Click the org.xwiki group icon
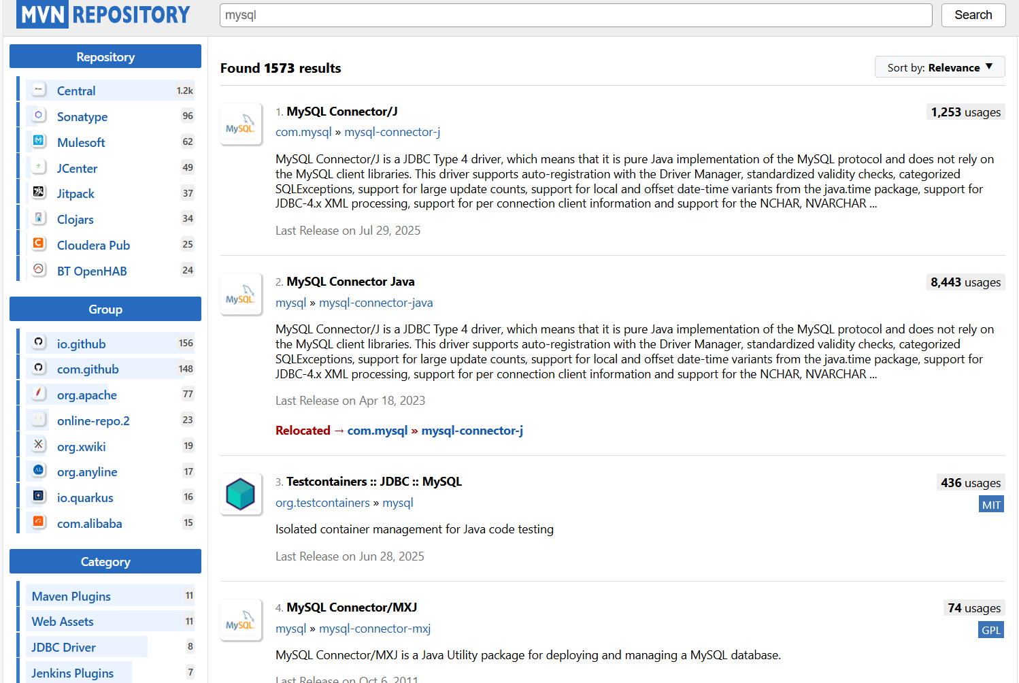 tap(39, 446)
